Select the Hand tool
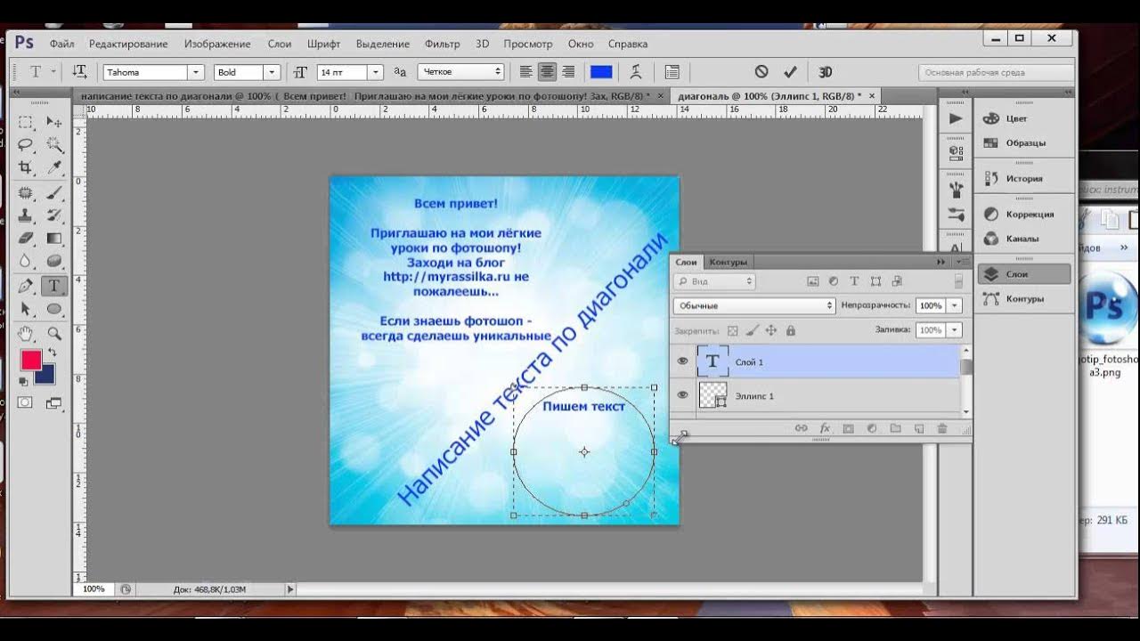The image size is (1140, 641). 26,333
